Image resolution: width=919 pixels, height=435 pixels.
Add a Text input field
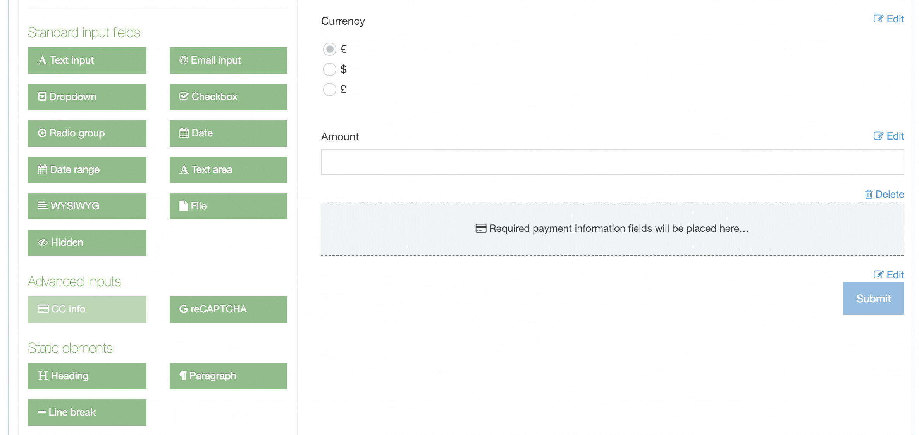click(87, 60)
